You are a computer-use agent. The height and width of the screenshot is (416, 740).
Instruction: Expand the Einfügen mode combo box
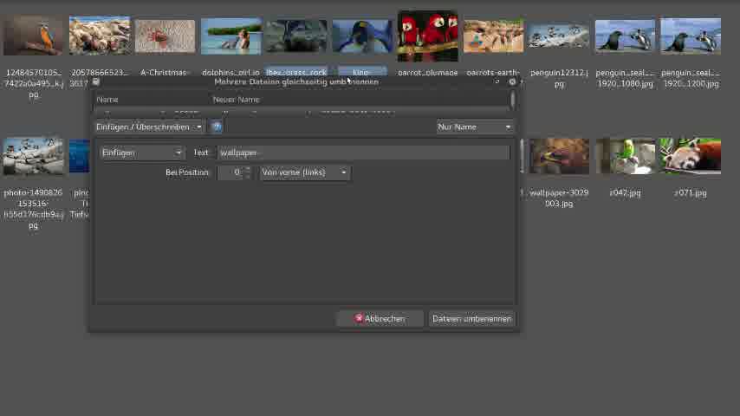(x=142, y=153)
